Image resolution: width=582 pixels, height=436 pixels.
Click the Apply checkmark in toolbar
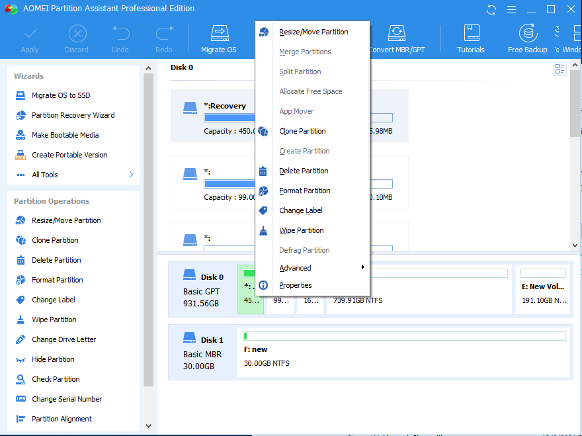click(30, 34)
